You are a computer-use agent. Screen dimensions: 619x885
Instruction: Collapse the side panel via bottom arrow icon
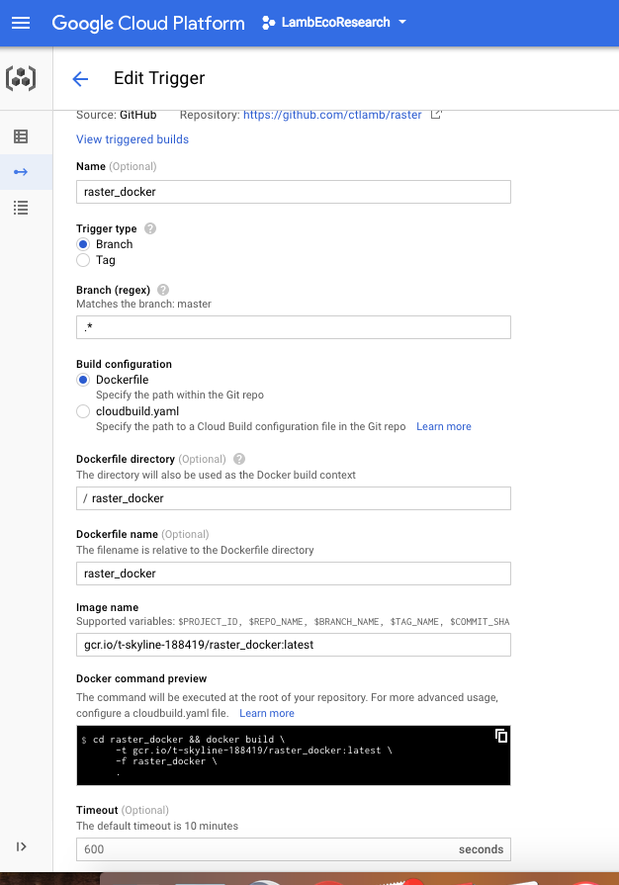[22, 846]
